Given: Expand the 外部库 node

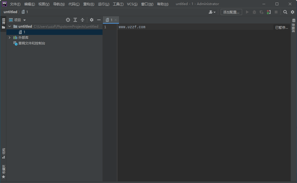Looking at the screenshot, I should [x=10, y=38].
